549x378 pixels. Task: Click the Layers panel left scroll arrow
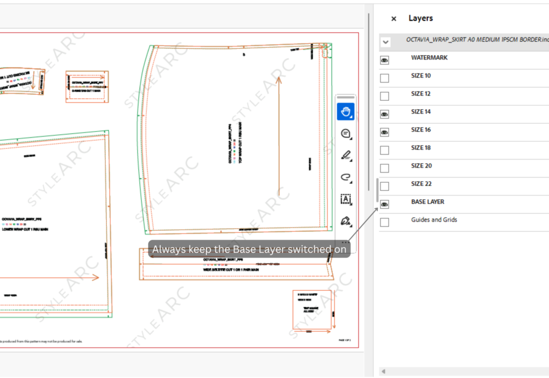[x=383, y=372]
